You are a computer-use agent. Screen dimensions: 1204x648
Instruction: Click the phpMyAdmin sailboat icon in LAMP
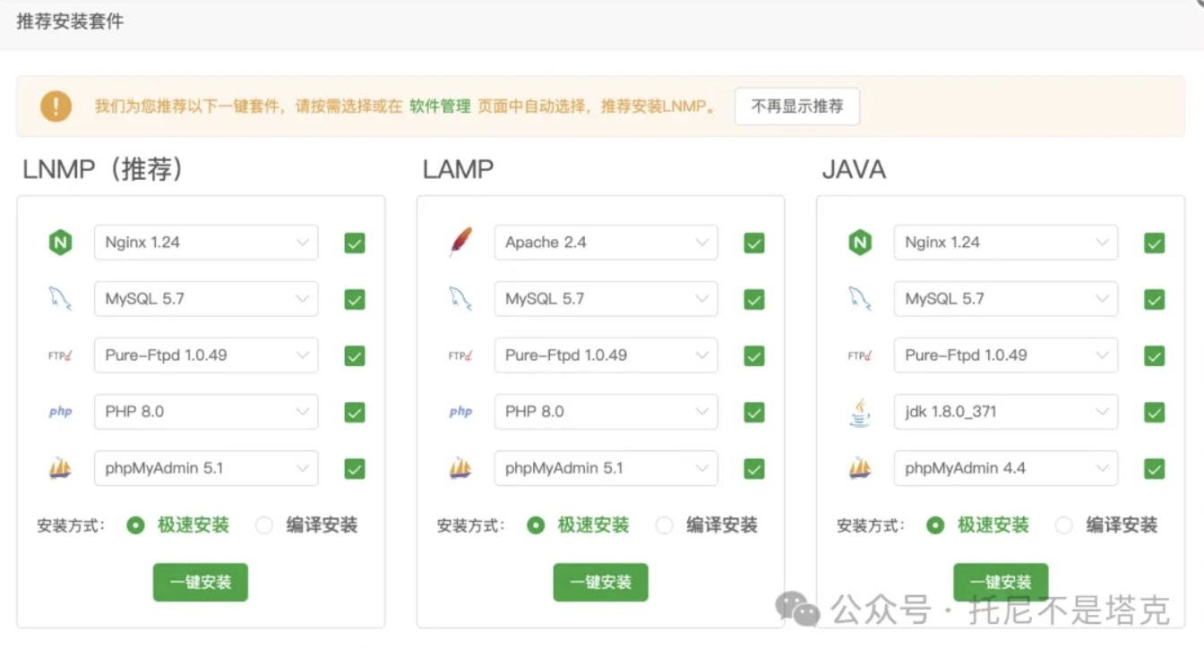(460, 468)
